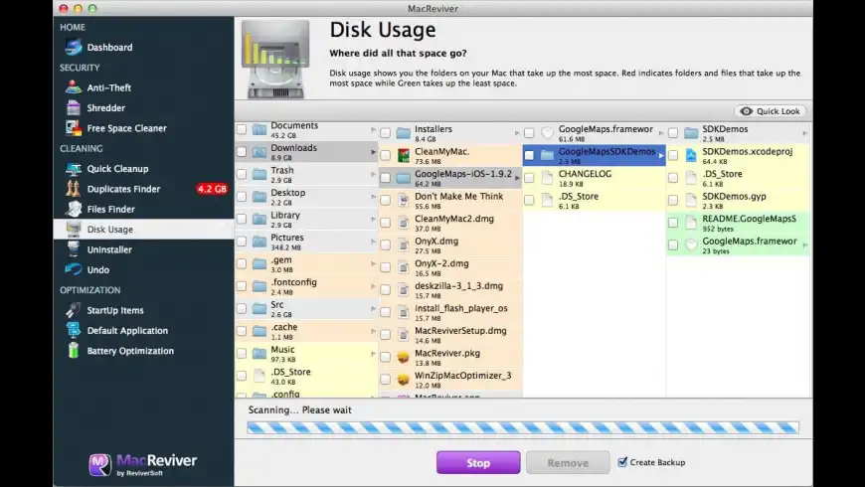Viewport: 865px width, 487px height.
Task: Expand the Downloads folder arrow
Action: click(x=374, y=152)
